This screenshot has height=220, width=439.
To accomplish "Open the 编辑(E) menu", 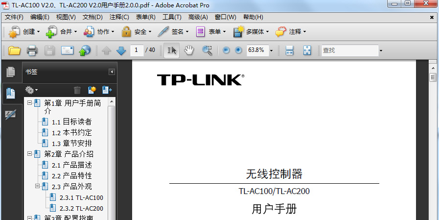I will tap(40, 17).
